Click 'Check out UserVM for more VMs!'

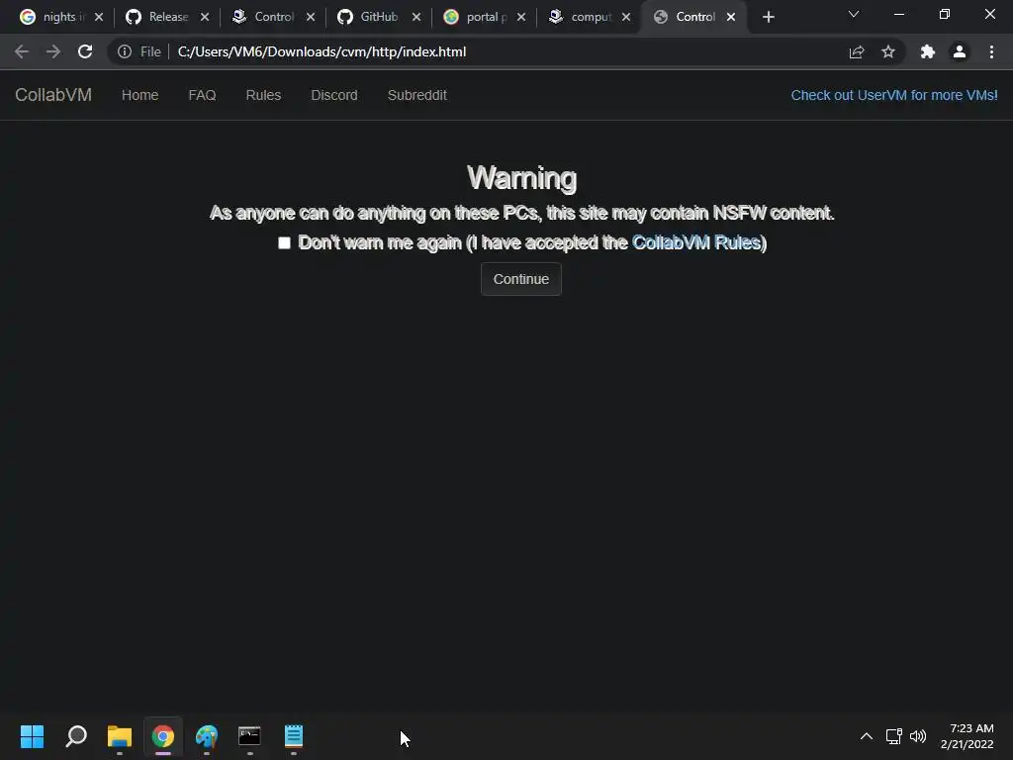tap(894, 95)
